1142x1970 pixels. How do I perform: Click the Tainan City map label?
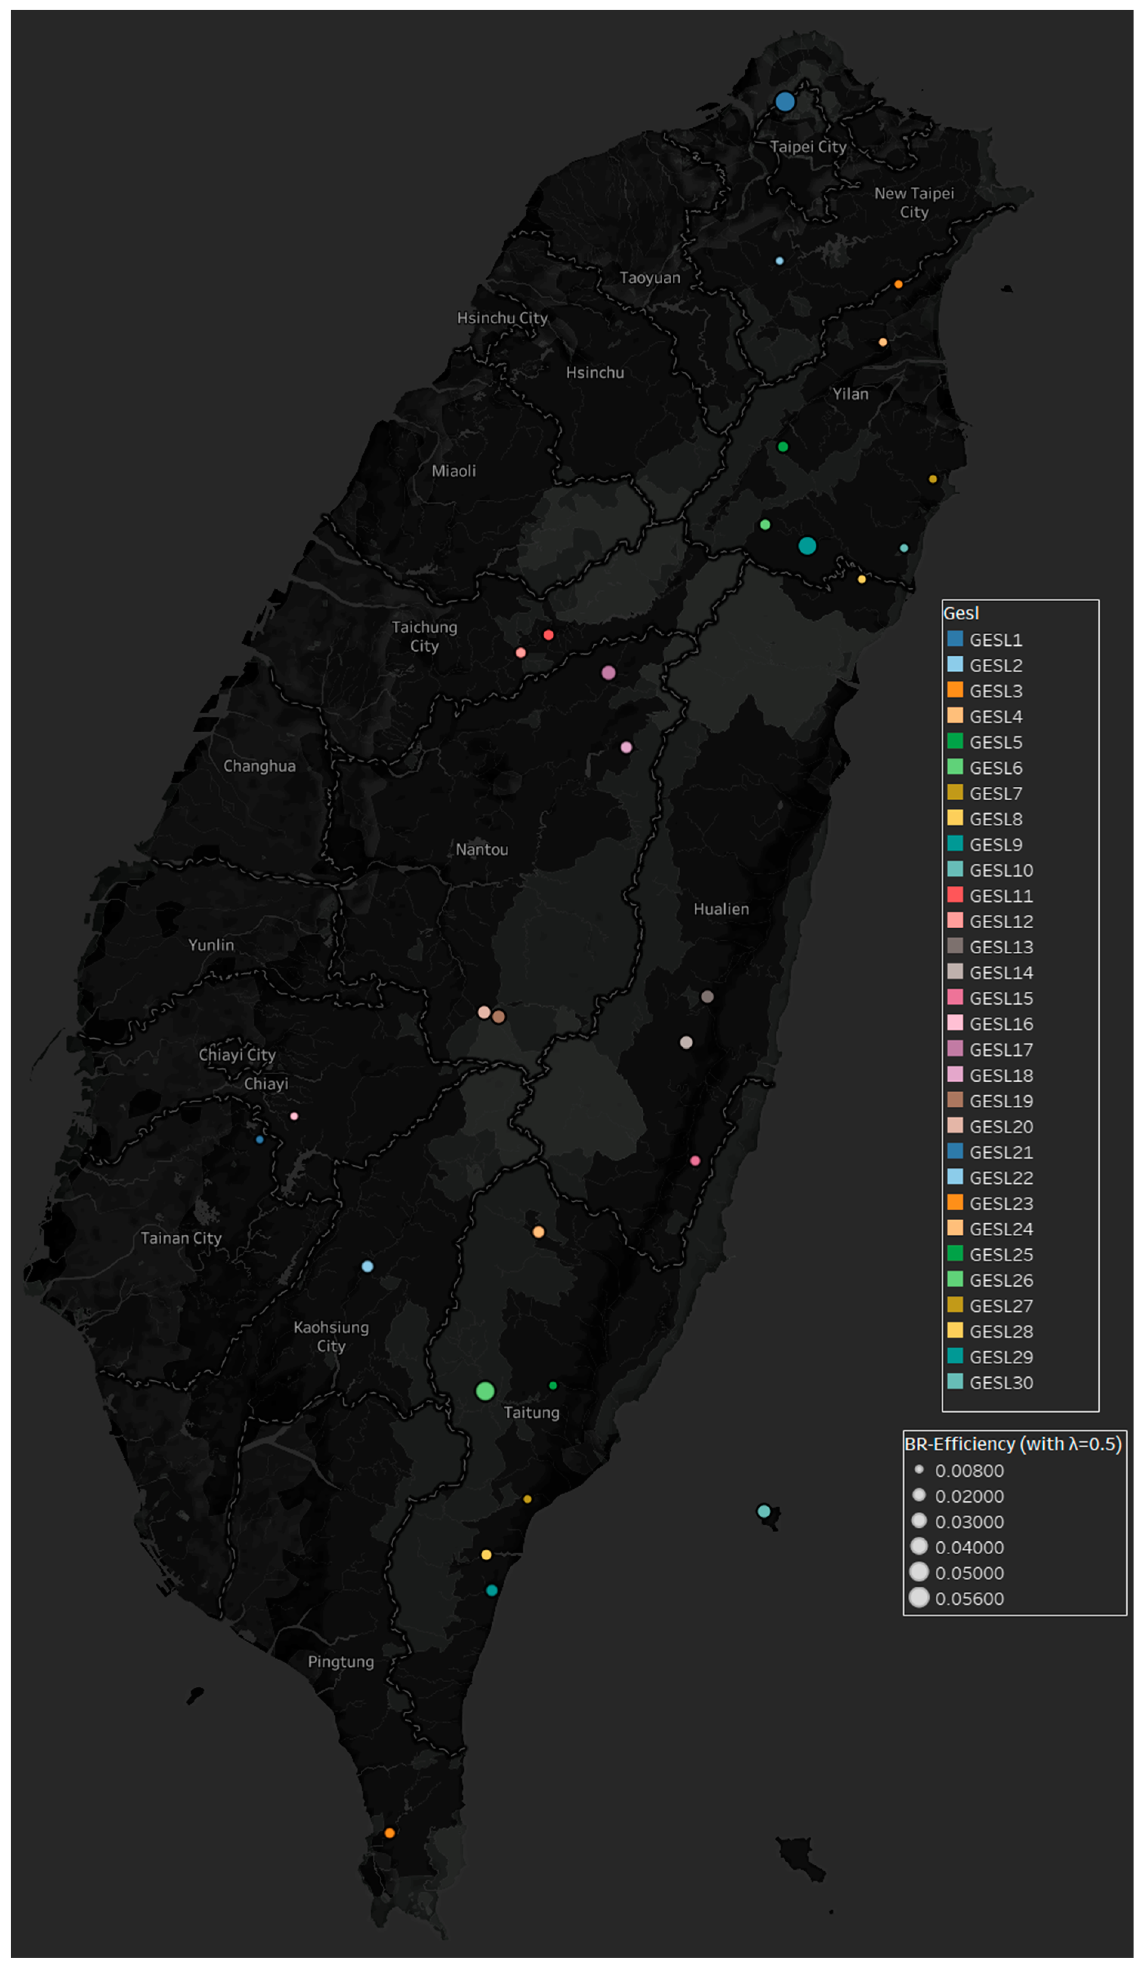(x=181, y=1238)
